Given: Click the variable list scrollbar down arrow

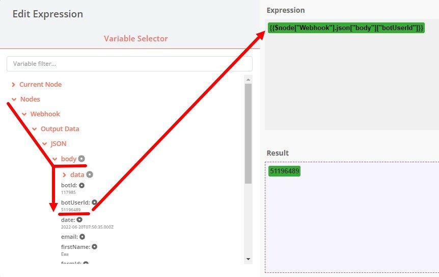Looking at the screenshot, I should (x=249, y=259).
